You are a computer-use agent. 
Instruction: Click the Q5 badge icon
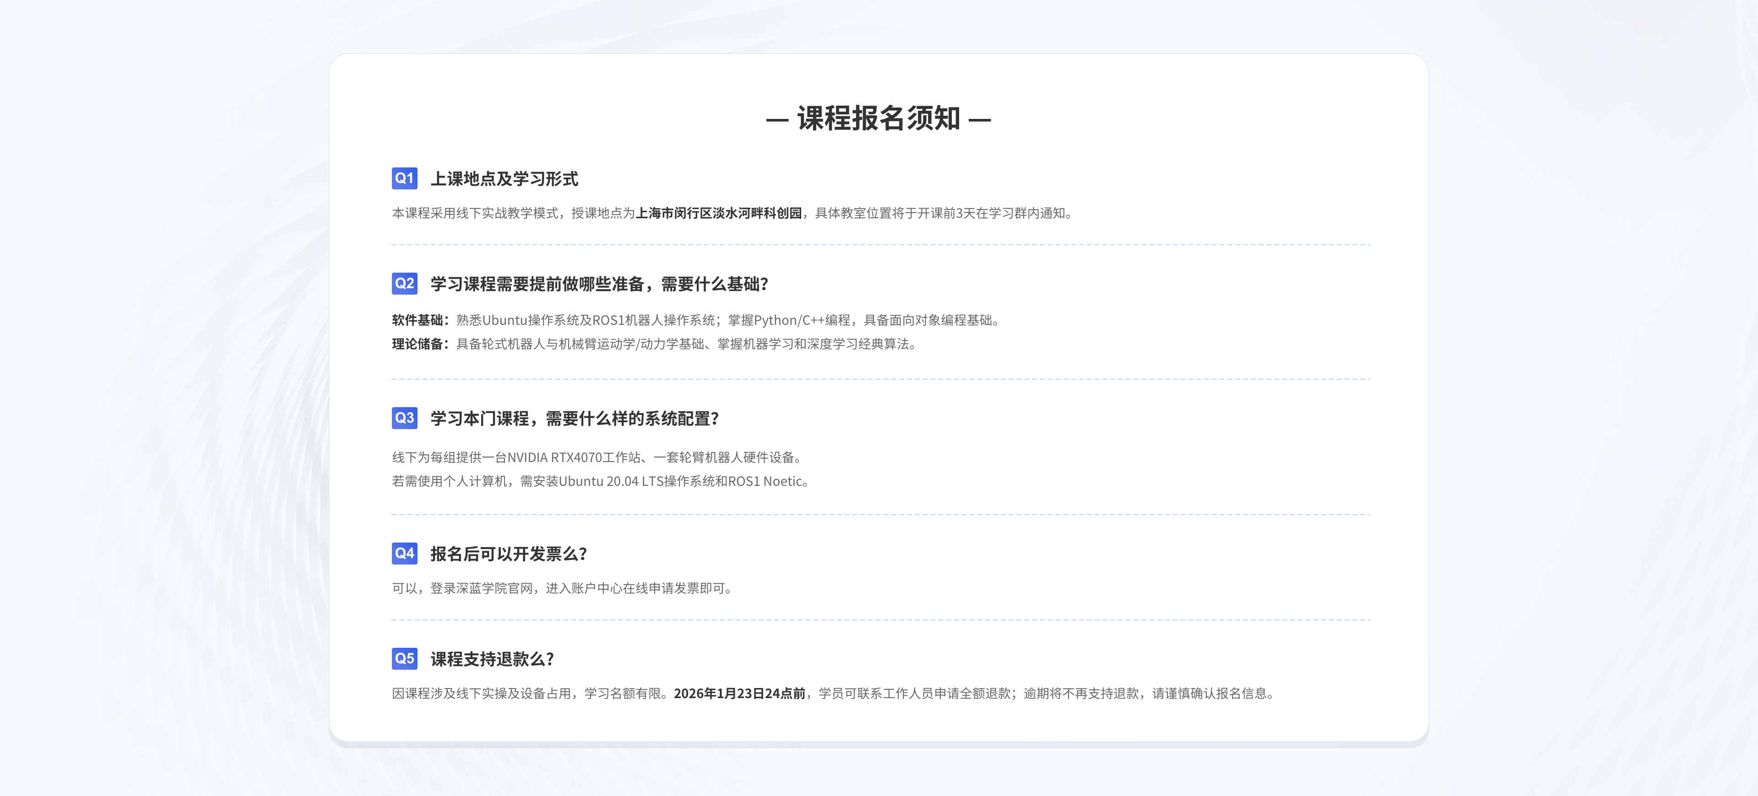(x=404, y=658)
